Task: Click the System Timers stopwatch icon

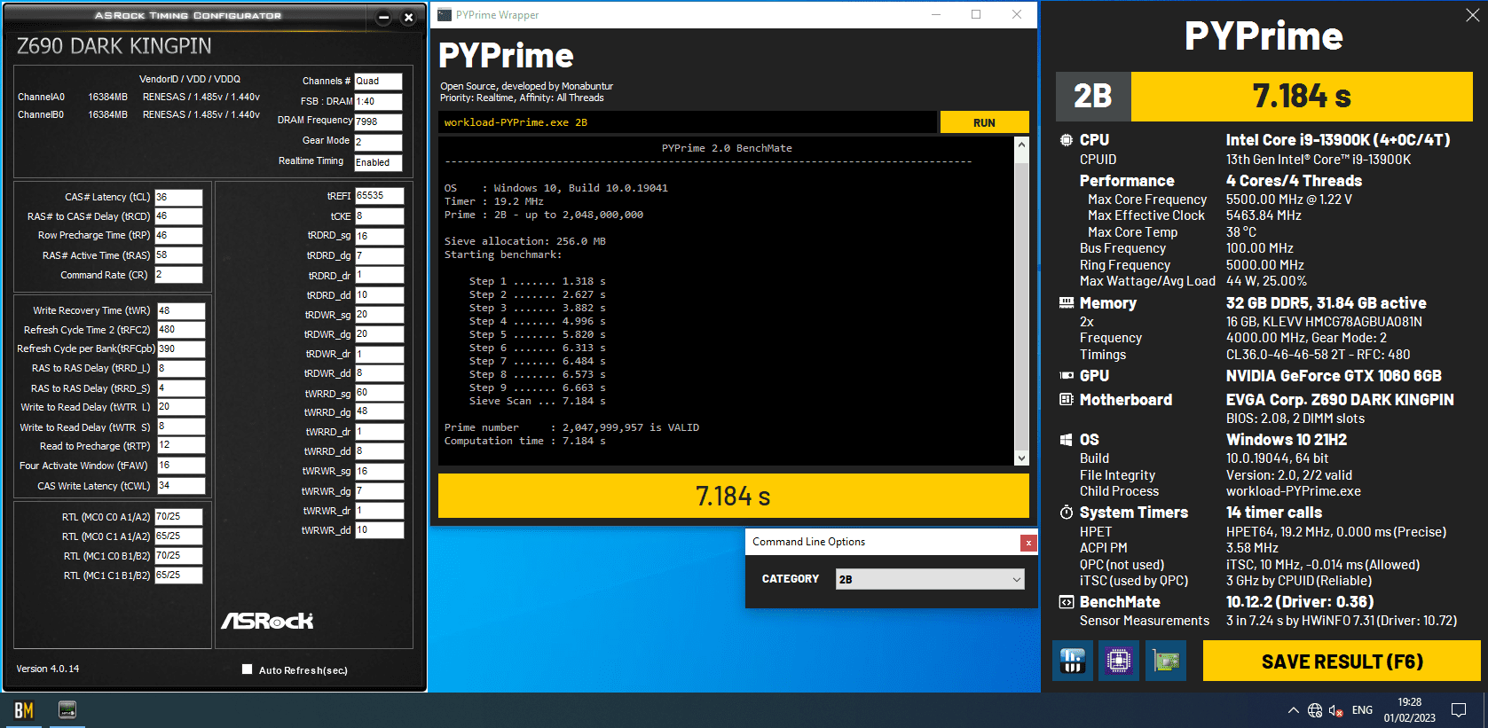Action: 1066,513
